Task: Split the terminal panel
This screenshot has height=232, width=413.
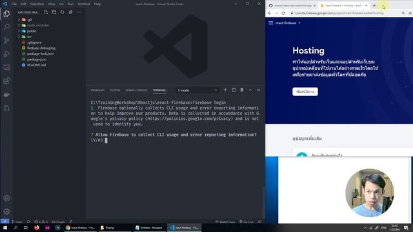Action: point(234,90)
